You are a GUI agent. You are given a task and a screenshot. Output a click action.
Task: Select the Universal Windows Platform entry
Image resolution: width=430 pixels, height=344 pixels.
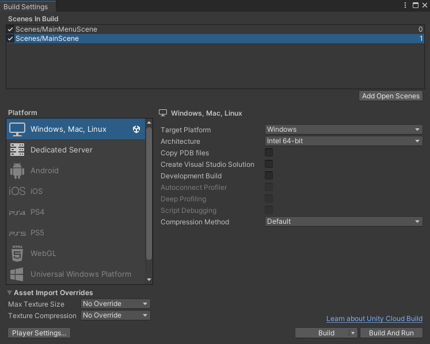tap(75, 274)
